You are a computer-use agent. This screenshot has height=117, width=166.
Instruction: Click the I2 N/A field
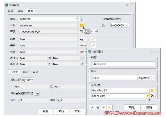(70, 87)
